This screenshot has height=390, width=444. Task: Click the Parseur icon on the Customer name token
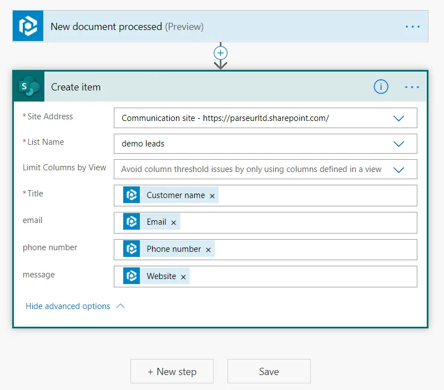coord(132,195)
